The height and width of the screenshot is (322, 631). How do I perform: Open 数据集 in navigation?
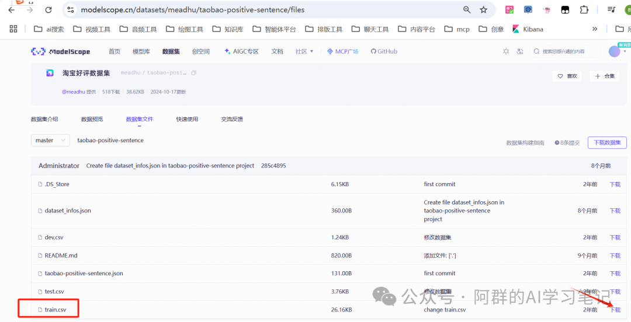(171, 51)
